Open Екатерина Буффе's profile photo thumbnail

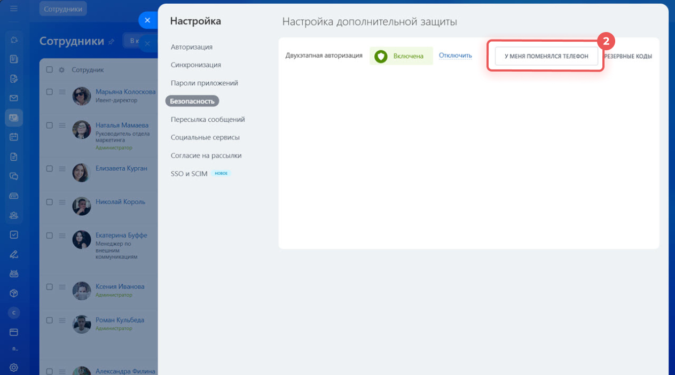(81, 239)
